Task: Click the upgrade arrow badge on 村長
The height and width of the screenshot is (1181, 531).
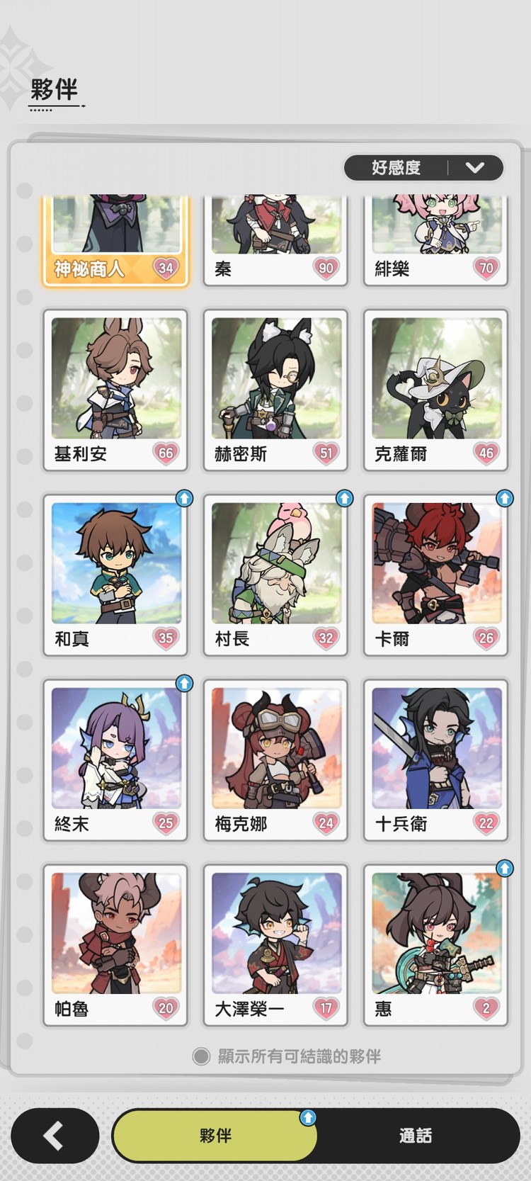Action: pos(344,498)
